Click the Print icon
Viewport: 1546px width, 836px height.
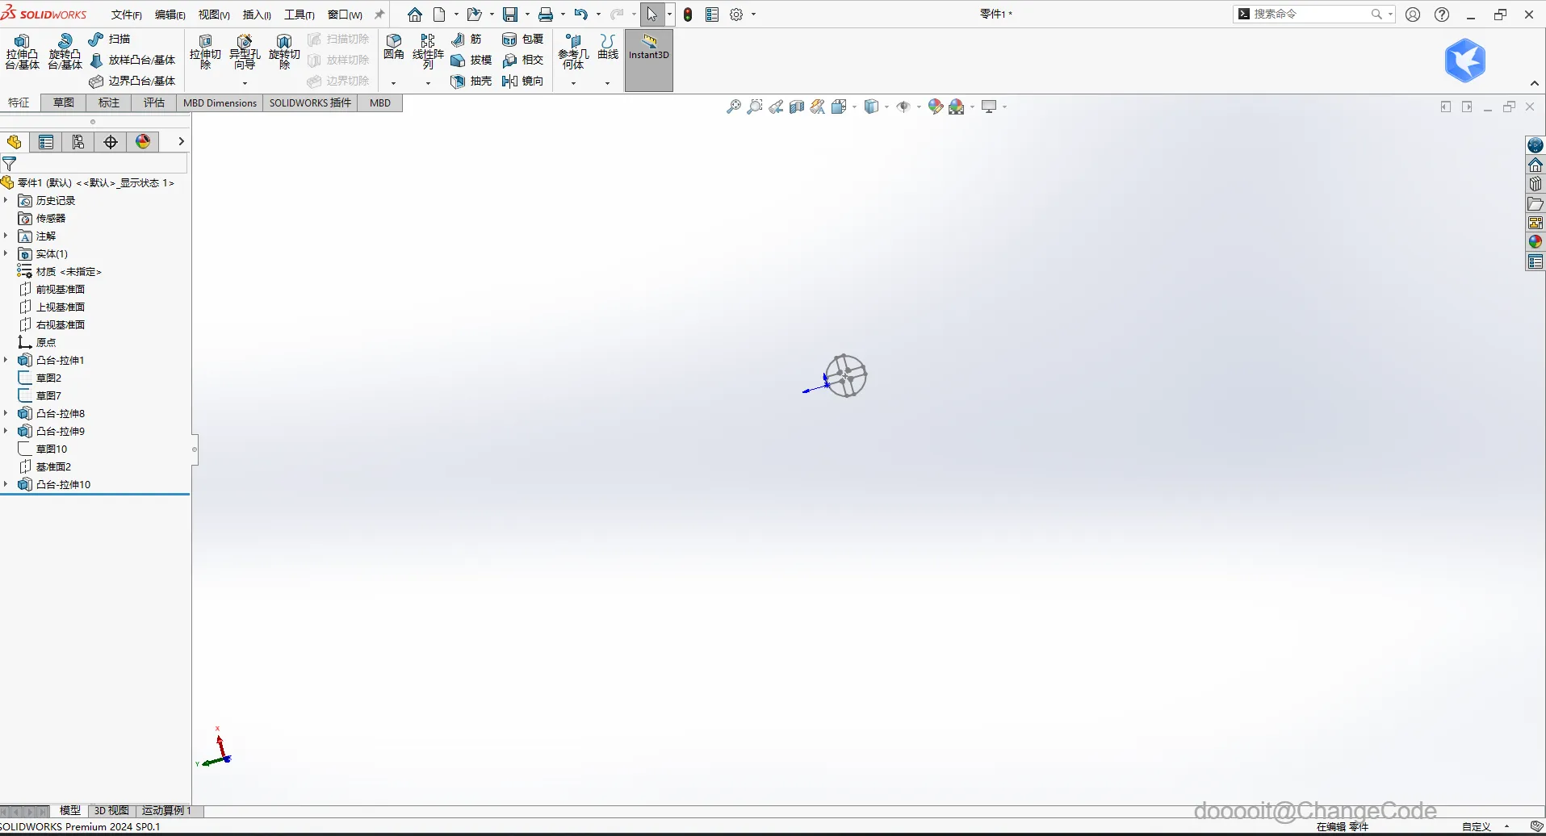click(x=546, y=15)
